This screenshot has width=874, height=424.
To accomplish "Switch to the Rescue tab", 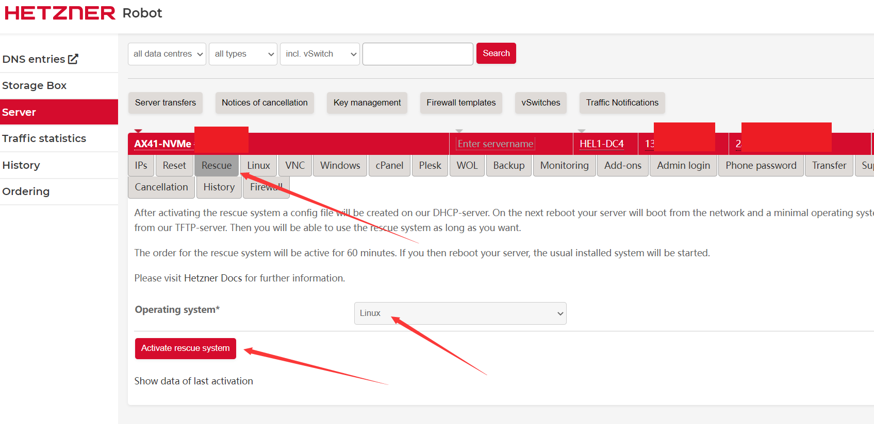I will pos(217,166).
